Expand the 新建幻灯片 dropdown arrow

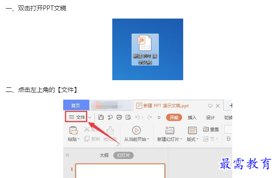[181, 139]
